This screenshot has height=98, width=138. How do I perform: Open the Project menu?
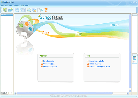click(x=16, y=5)
